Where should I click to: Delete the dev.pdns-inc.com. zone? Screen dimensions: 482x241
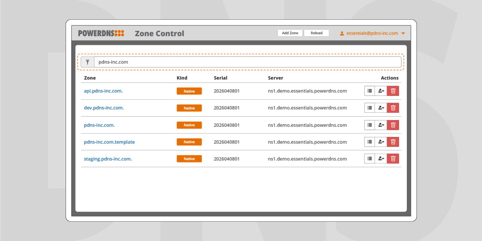(x=393, y=108)
